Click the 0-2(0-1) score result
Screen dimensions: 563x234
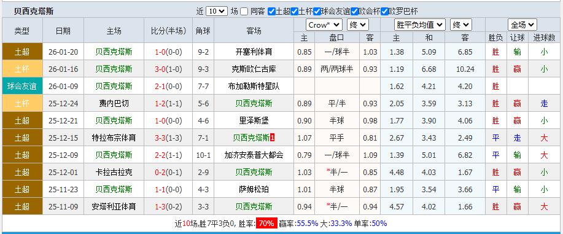pos(168,172)
